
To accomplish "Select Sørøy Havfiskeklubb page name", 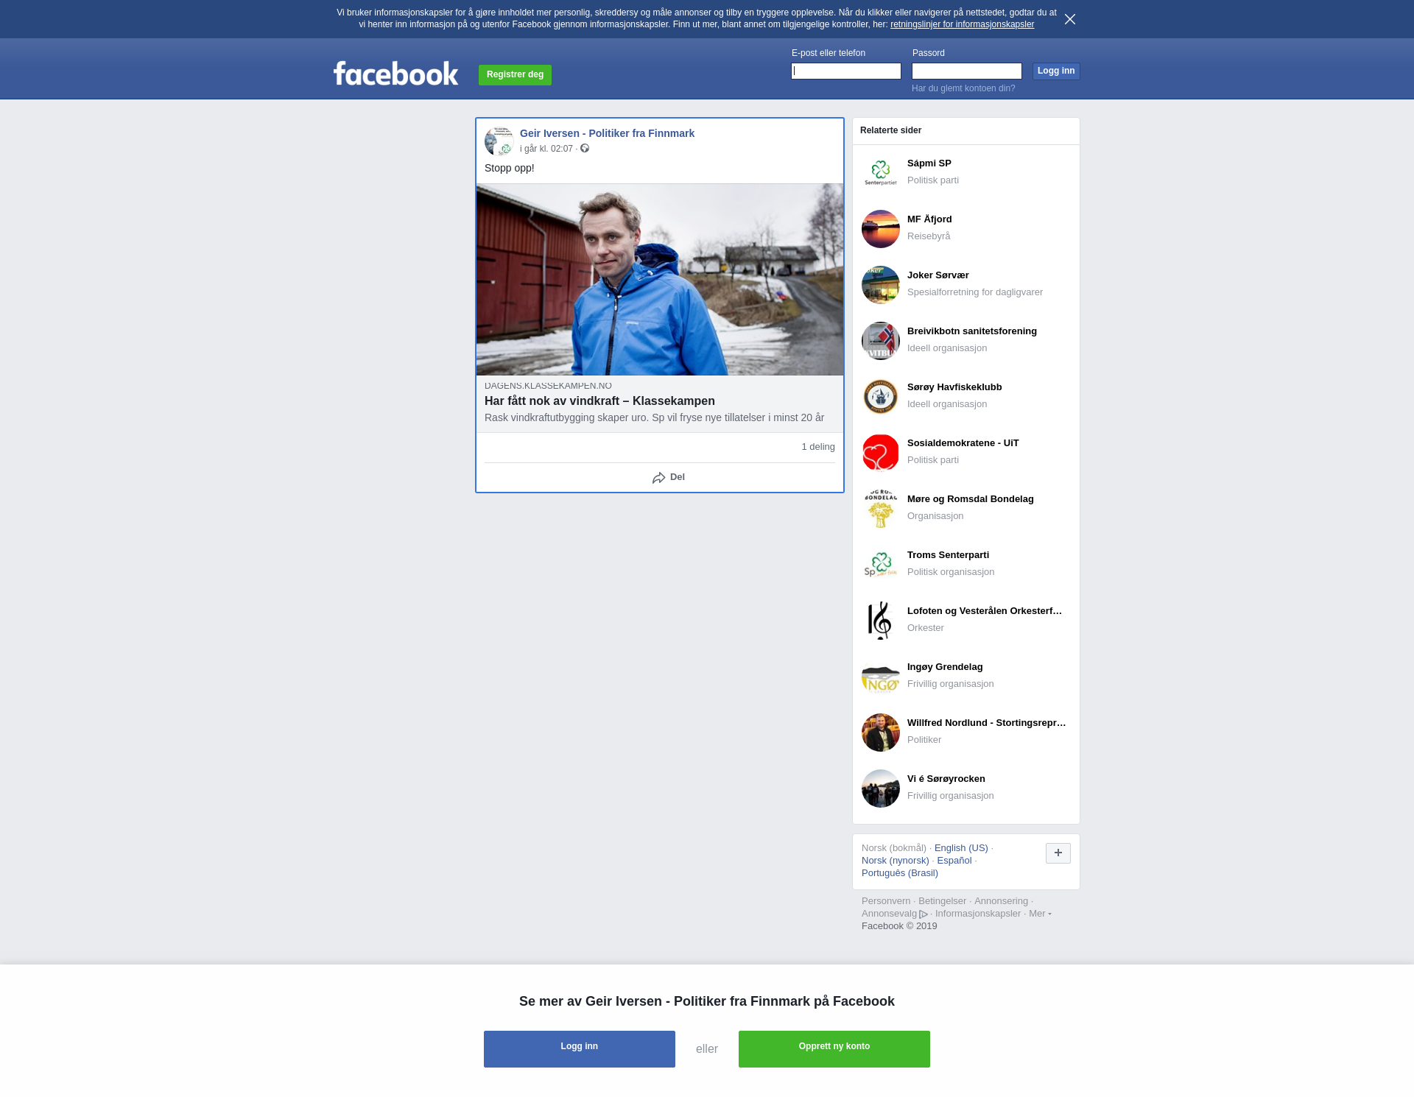I will (x=954, y=387).
